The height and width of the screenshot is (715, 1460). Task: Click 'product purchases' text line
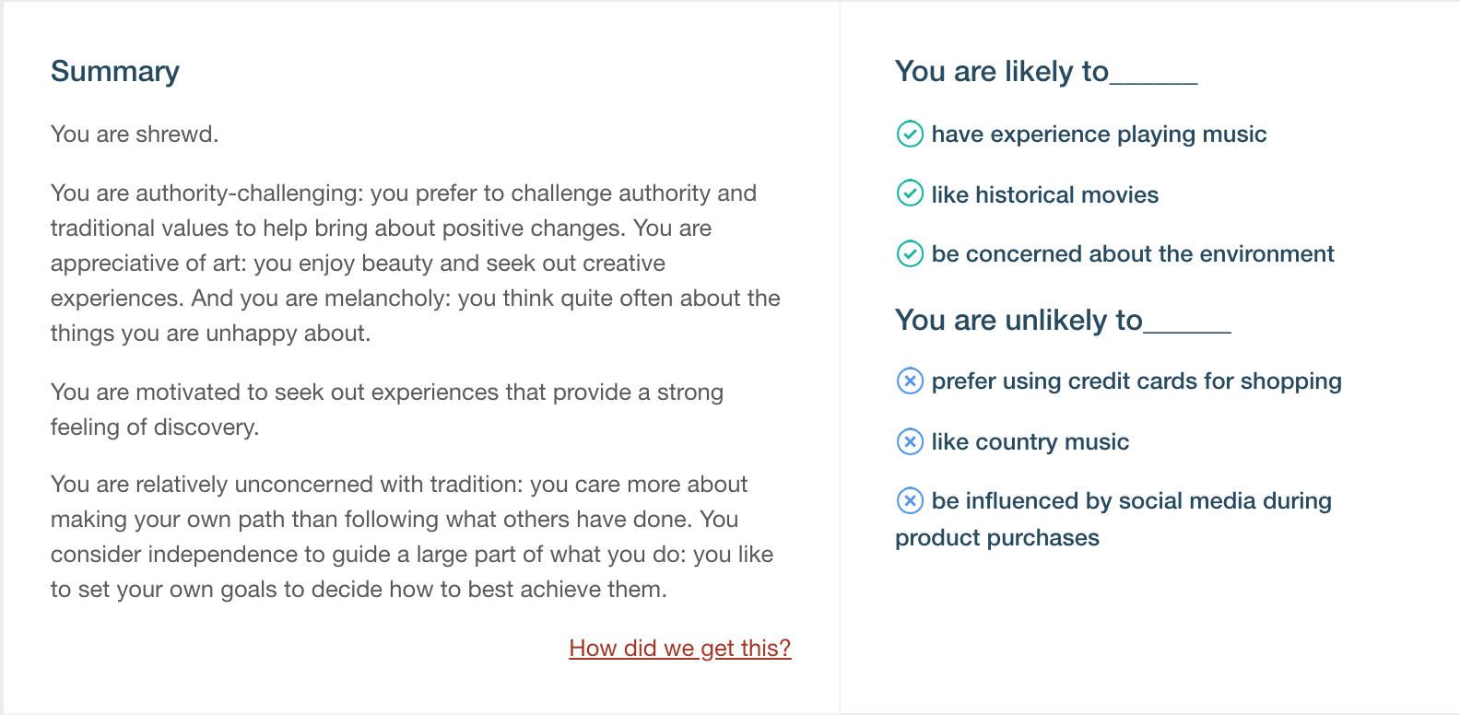click(997, 538)
